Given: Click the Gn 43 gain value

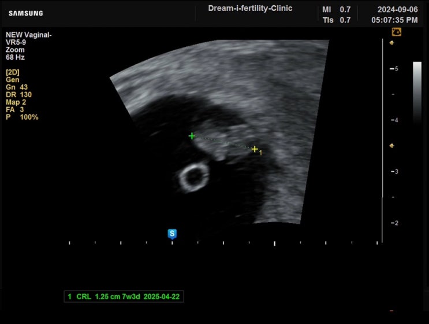Looking at the screenshot, I should coord(17,87).
